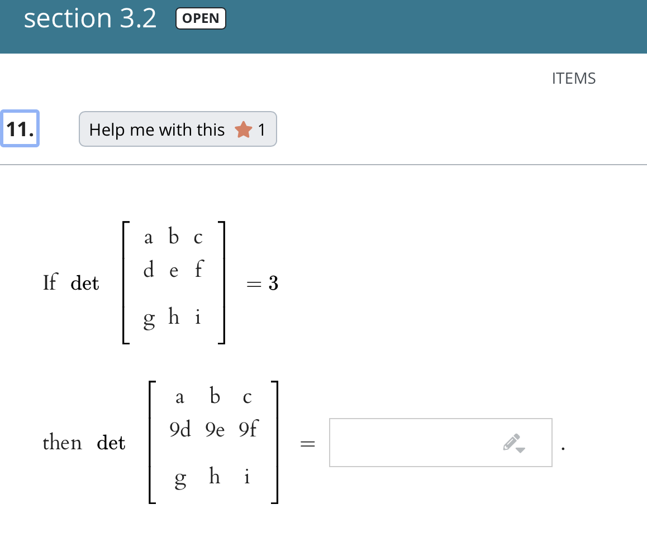Click the 'If det' text
The width and height of the screenshot is (647, 557).
[71, 282]
